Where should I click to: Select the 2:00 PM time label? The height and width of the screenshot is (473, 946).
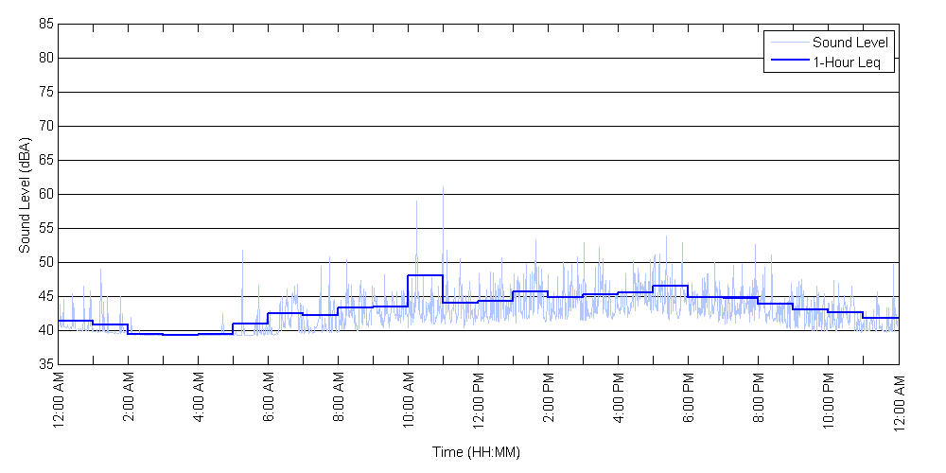(x=548, y=401)
